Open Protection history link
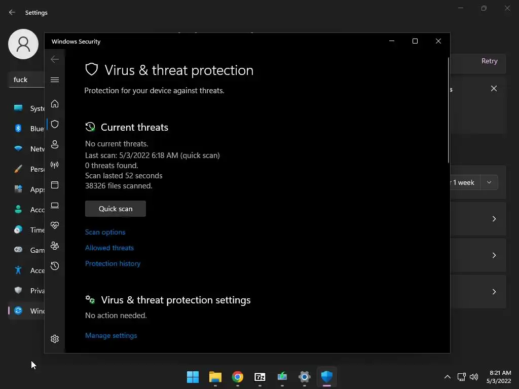 pos(113,263)
